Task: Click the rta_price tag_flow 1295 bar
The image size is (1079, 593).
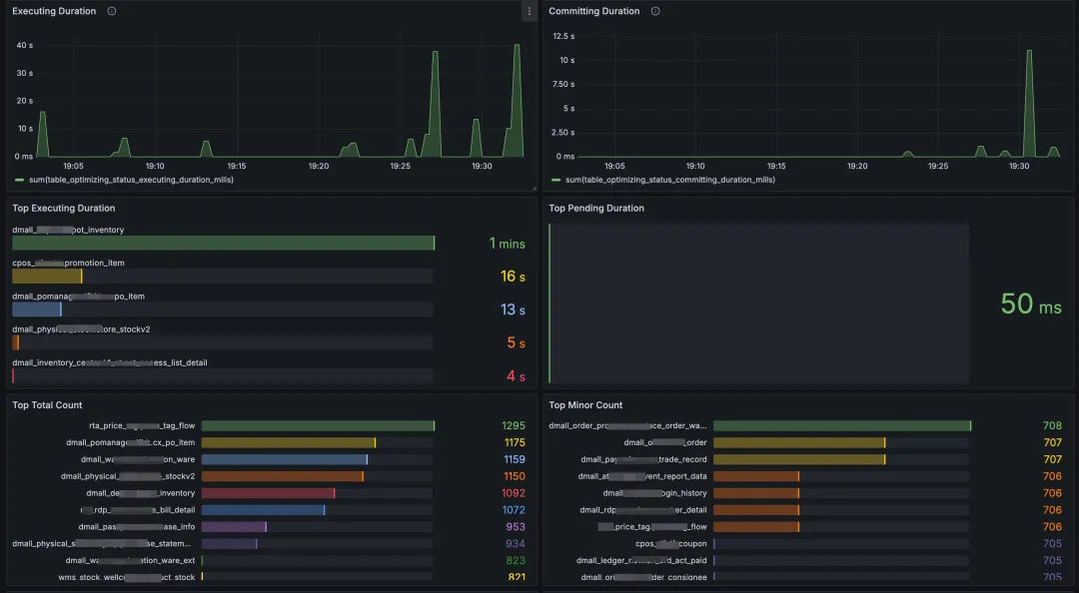Action: (318, 426)
